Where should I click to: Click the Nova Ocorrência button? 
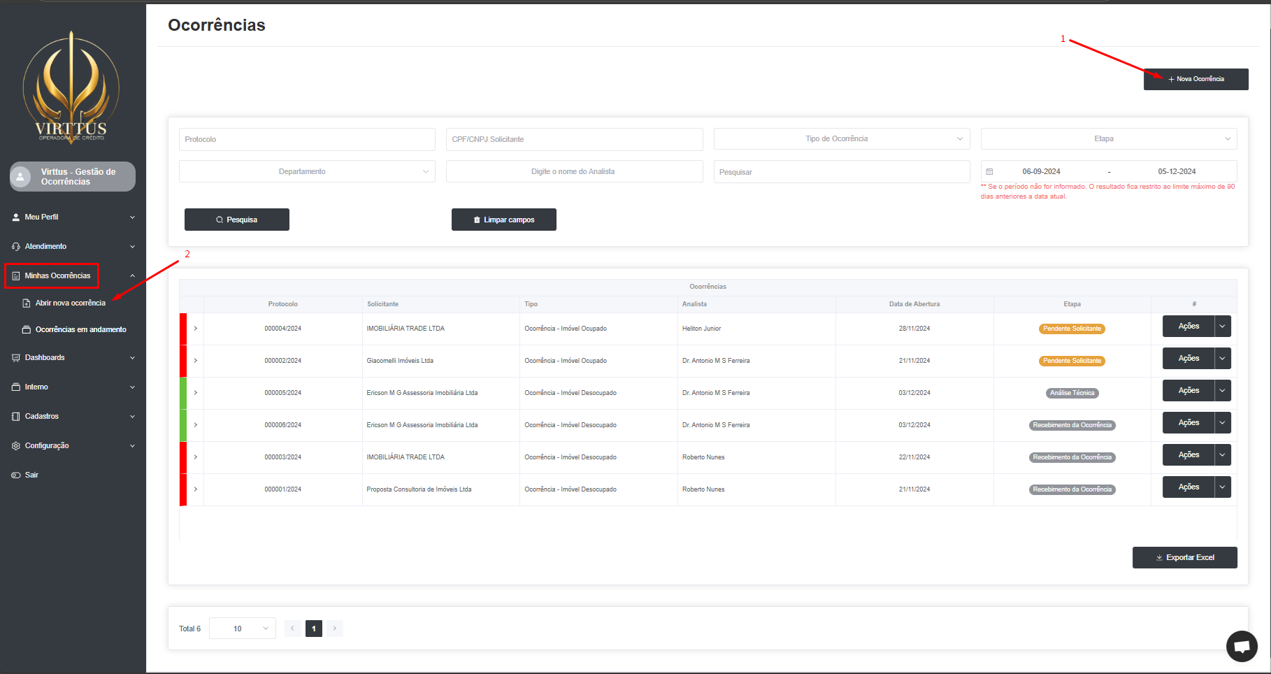point(1195,79)
